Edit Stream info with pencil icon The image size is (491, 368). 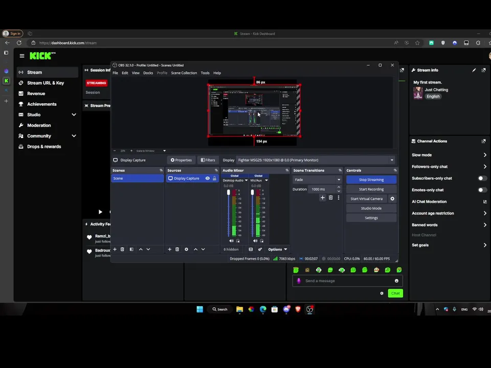[x=474, y=70]
